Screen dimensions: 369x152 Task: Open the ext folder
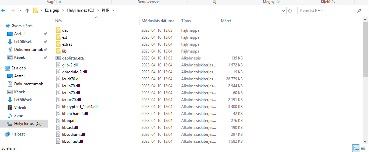(x=64, y=37)
